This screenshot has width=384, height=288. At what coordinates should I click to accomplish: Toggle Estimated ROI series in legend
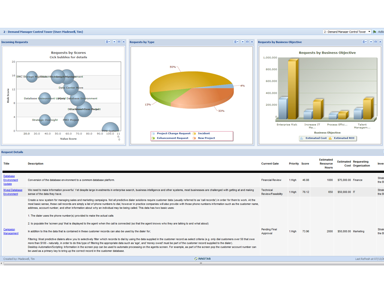(x=343, y=138)
